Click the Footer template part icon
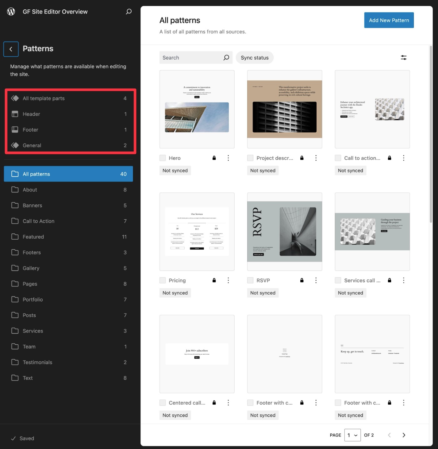 click(15, 130)
